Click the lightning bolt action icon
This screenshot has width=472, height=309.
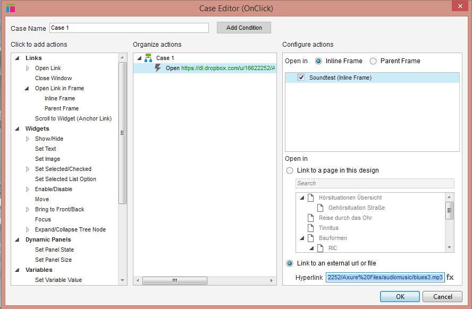pos(158,68)
